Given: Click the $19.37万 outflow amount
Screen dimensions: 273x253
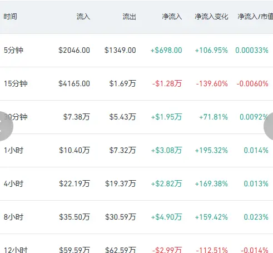Looking at the screenshot, I should tap(121, 183).
